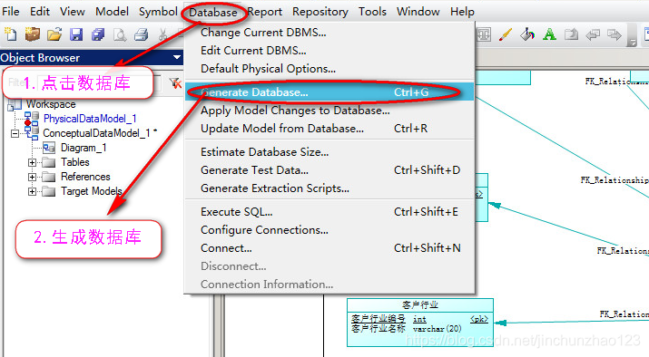Choose Apply Model Changes to Database
Viewport: 649px width, 357px height.
[x=329, y=111]
